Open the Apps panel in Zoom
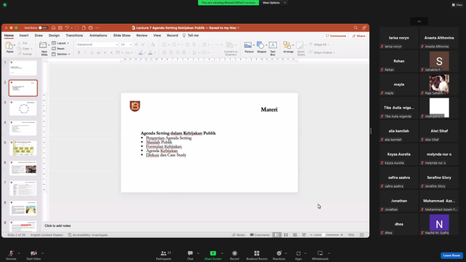The width and height of the screenshot is (466, 262). tap(299, 255)
